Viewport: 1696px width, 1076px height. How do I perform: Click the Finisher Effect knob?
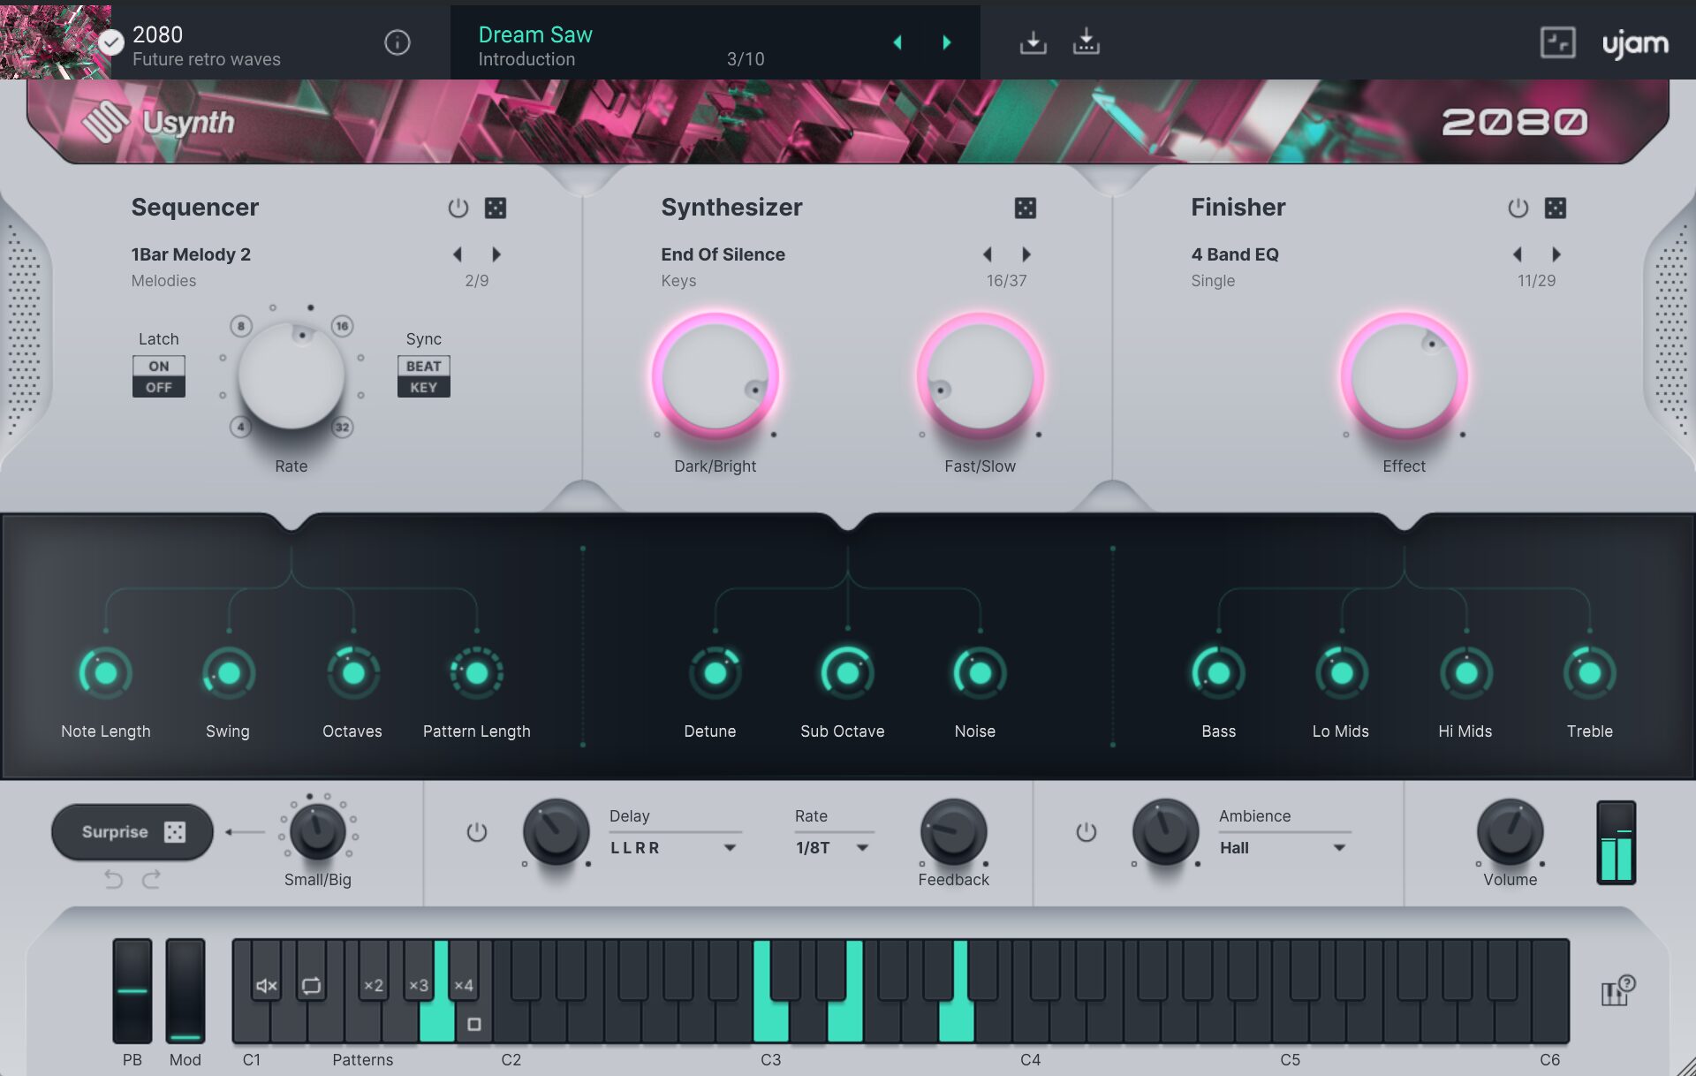(x=1404, y=377)
